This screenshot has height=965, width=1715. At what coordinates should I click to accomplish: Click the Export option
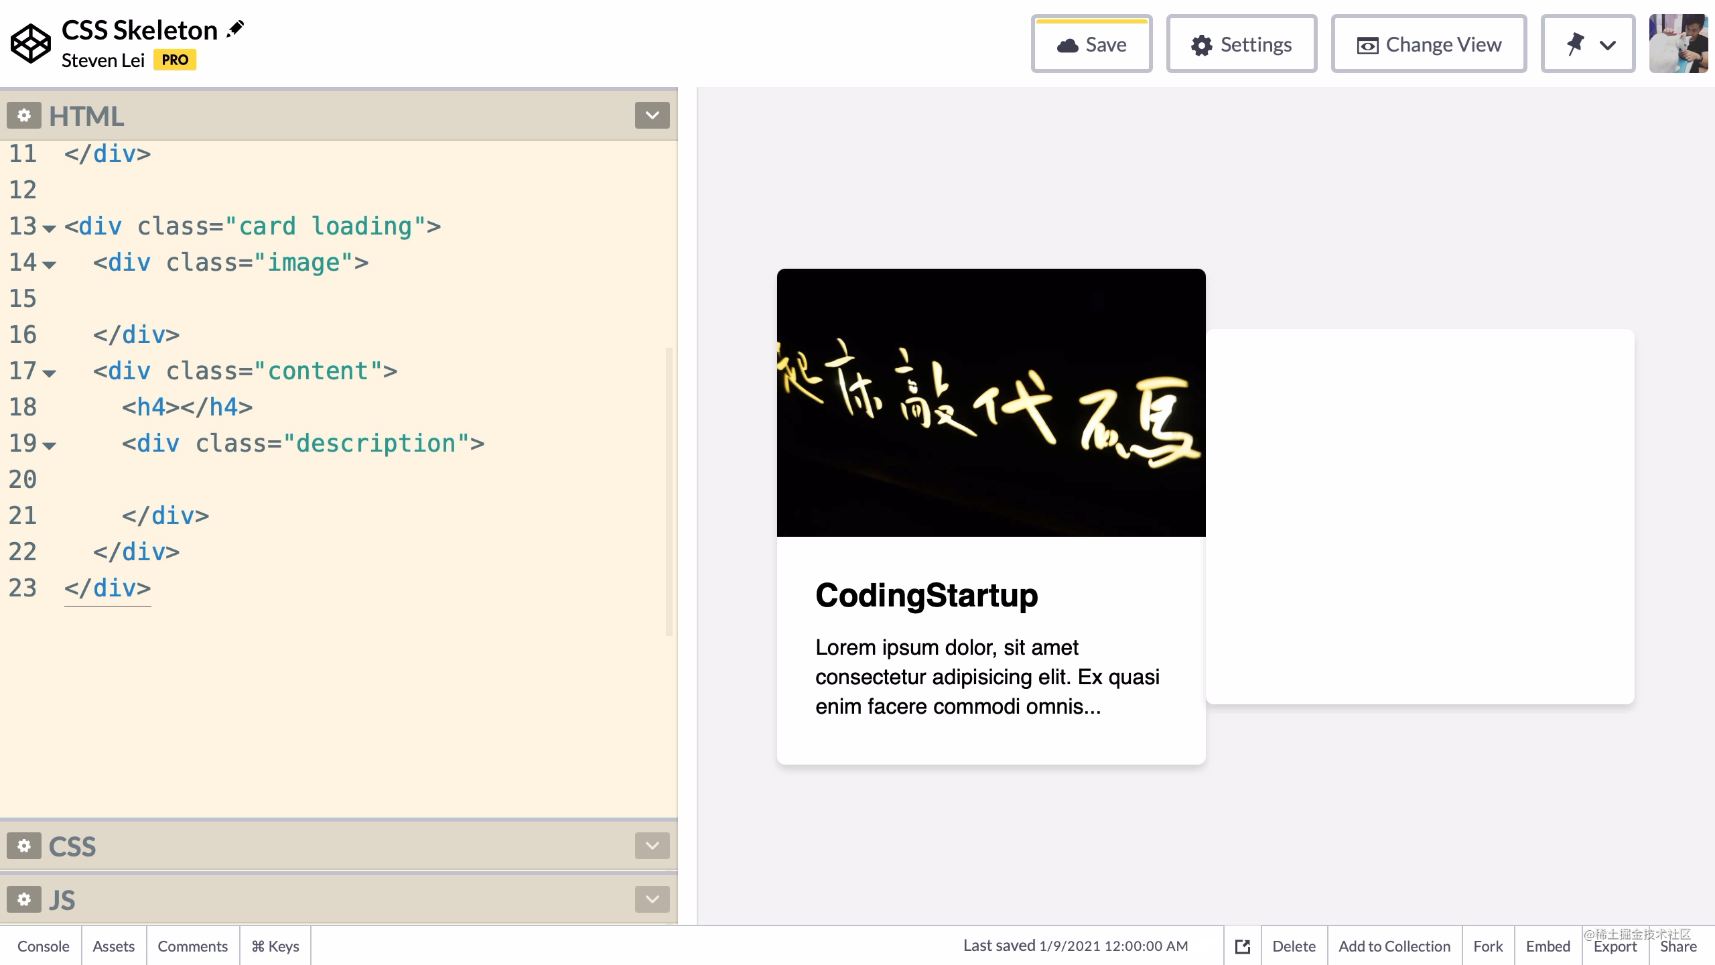tap(1615, 946)
